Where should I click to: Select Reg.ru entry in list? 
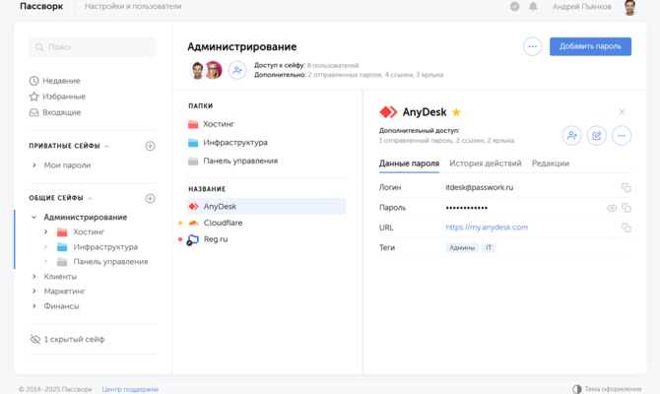coord(216,239)
